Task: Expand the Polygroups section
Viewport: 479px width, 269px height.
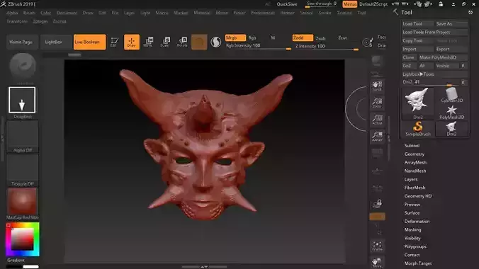Action: (415, 246)
